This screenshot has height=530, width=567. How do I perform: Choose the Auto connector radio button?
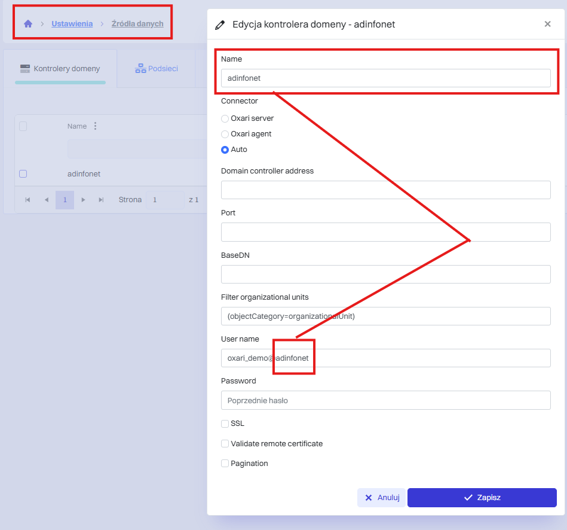click(225, 150)
